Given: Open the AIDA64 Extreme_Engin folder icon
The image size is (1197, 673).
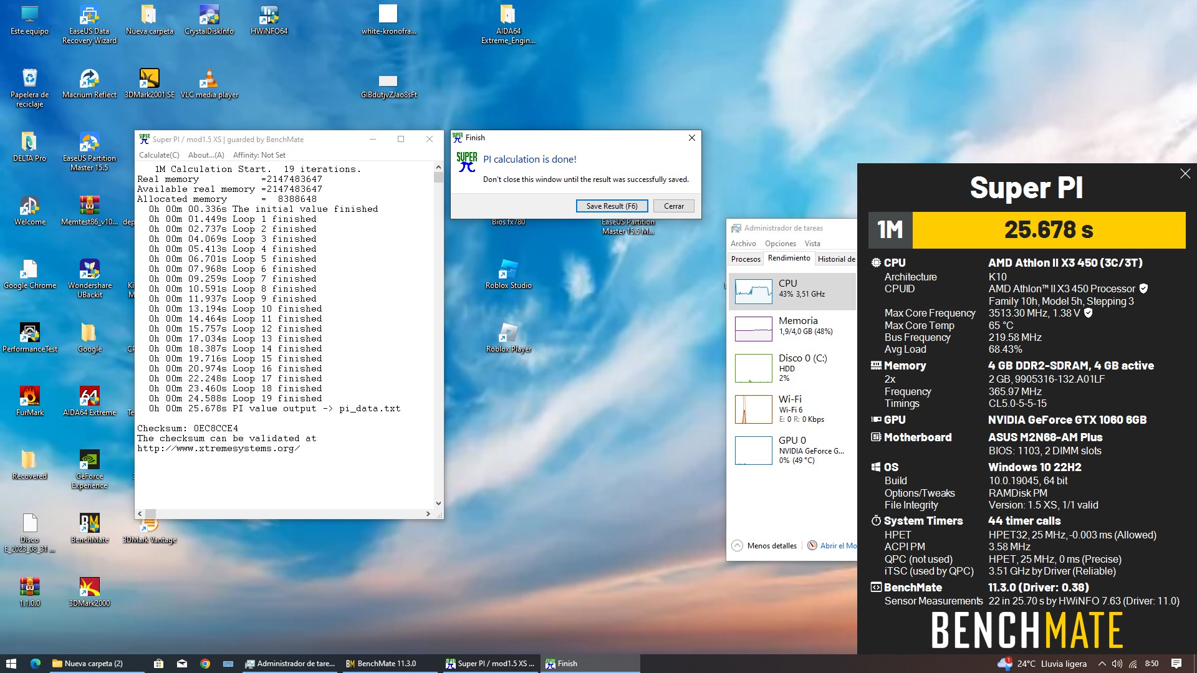Looking at the screenshot, I should coord(508,24).
